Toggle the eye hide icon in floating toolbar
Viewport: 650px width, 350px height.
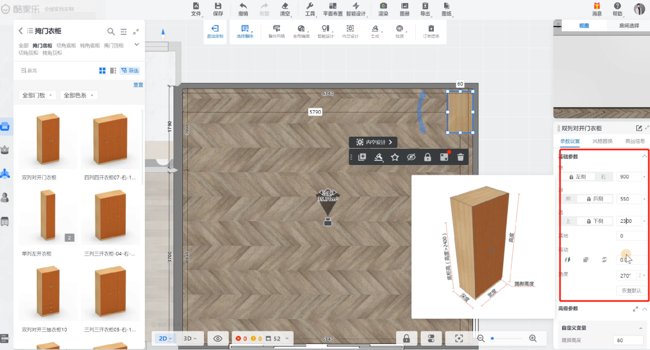click(411, 157)
